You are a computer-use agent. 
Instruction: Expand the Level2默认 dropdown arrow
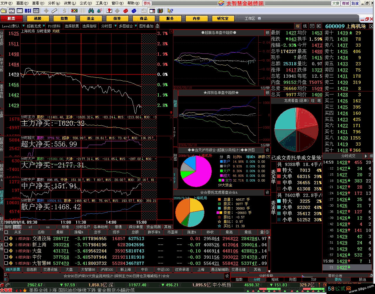(23, 26)
